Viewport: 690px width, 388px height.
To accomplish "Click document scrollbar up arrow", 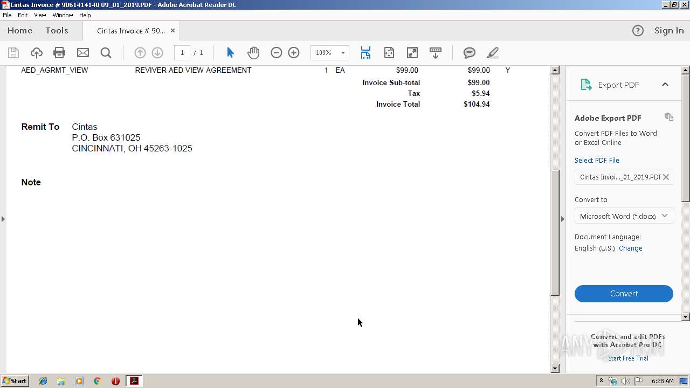I will pos(555,70).
